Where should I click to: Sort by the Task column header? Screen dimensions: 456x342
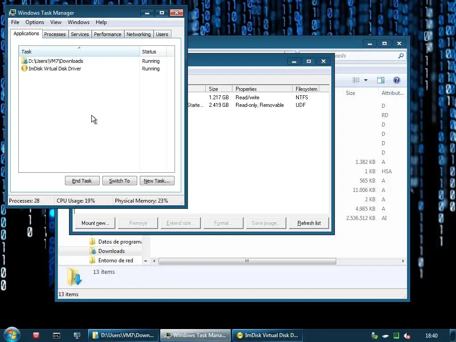coord(79,52)
